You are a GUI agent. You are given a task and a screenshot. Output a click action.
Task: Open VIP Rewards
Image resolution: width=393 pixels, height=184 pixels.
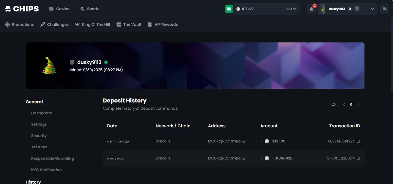(163, 25)
